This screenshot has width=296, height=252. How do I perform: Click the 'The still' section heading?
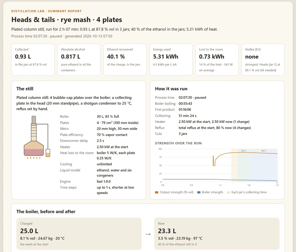tap(25, 89)
